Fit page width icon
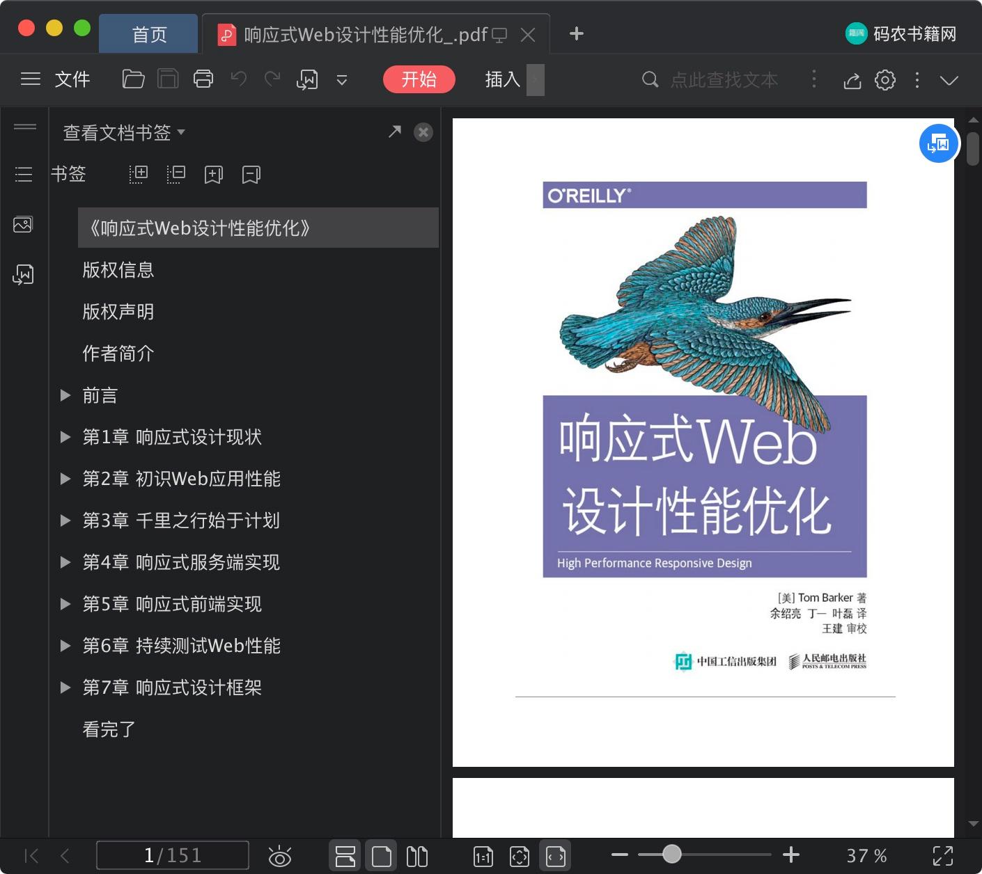The image size is (982, 874). point(555,856)
